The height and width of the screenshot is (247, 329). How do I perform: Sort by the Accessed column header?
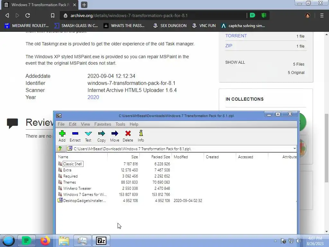(x=252, y=157)
